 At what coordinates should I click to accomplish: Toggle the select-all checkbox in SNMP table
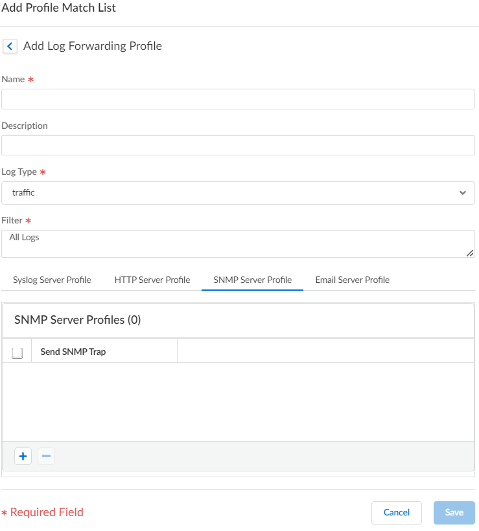18,352
